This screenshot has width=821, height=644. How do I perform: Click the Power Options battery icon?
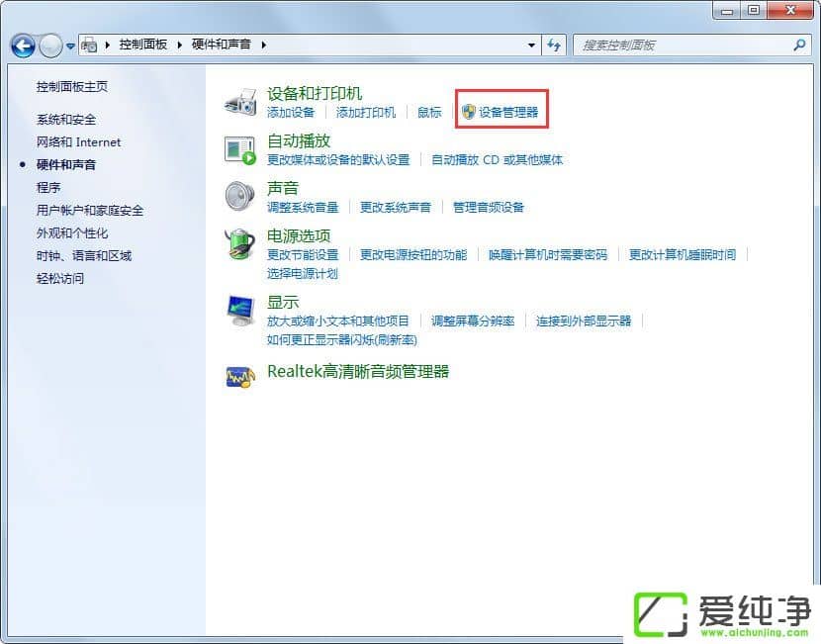pos(240,244)
